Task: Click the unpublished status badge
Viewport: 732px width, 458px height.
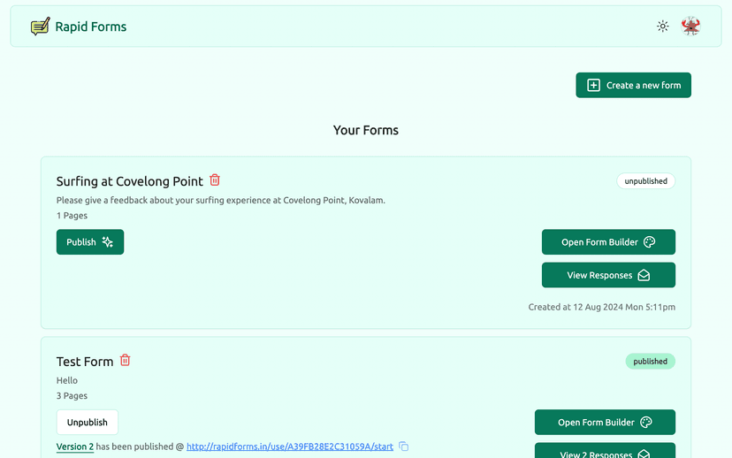Action: pyautogui.click(x=645, y=181)
